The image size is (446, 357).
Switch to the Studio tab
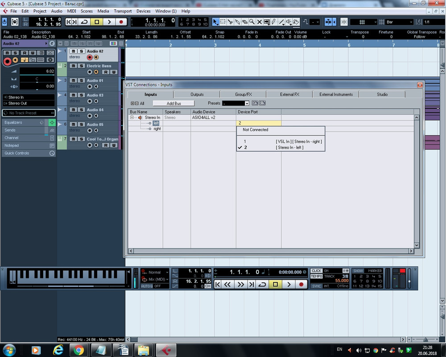tap(382, 95)
